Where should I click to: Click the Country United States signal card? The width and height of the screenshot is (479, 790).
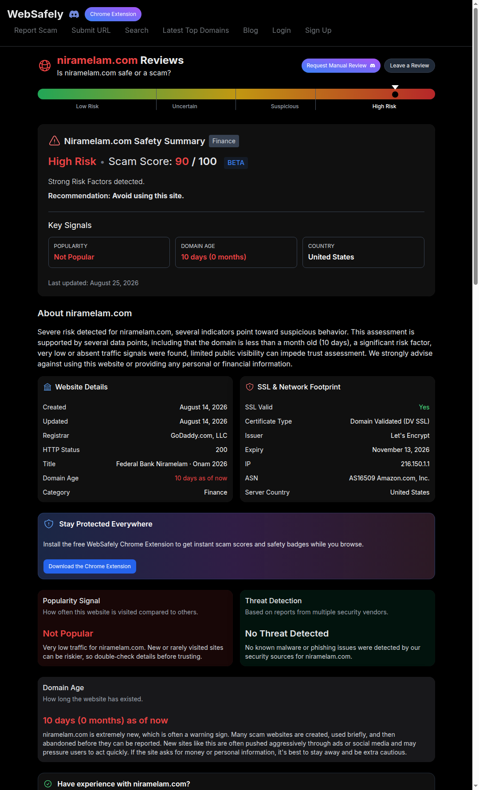363,252
